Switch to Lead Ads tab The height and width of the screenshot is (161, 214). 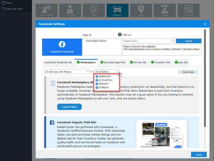(x=181, y=63)
